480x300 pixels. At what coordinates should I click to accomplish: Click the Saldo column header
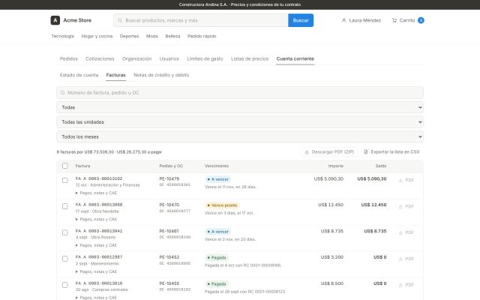pos(381,166)
